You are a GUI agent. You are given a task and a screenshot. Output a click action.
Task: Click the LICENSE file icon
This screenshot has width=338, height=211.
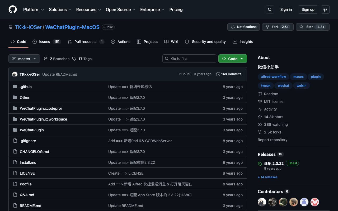[x=15, y=173]
